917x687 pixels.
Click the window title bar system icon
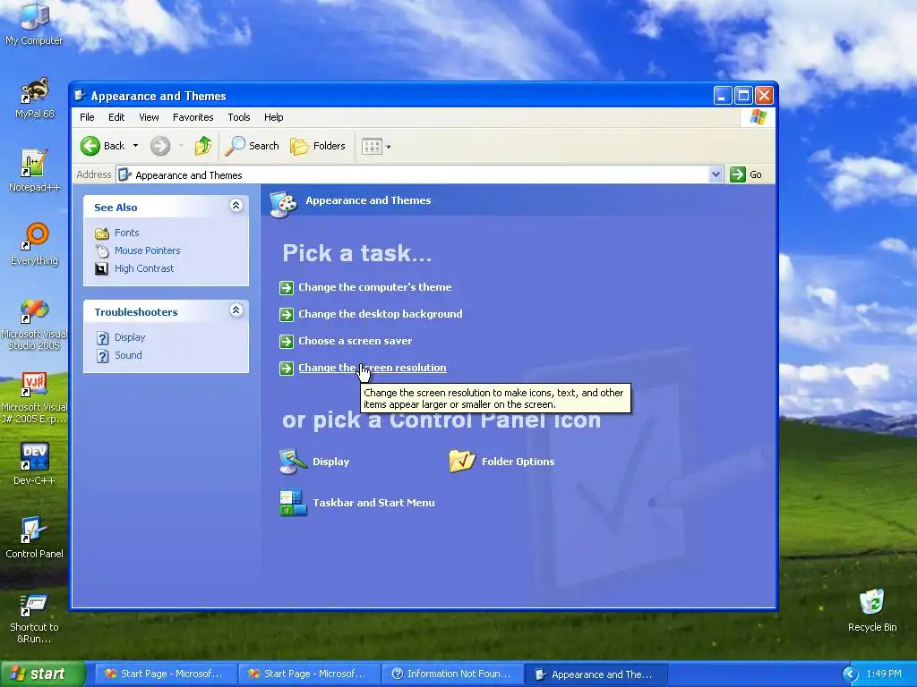point(80,96)
